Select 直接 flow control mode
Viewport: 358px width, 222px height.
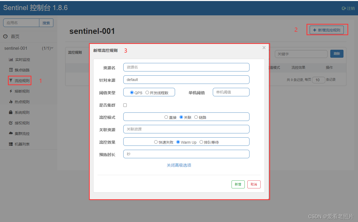pyautogui.click(x=166, y=117)
